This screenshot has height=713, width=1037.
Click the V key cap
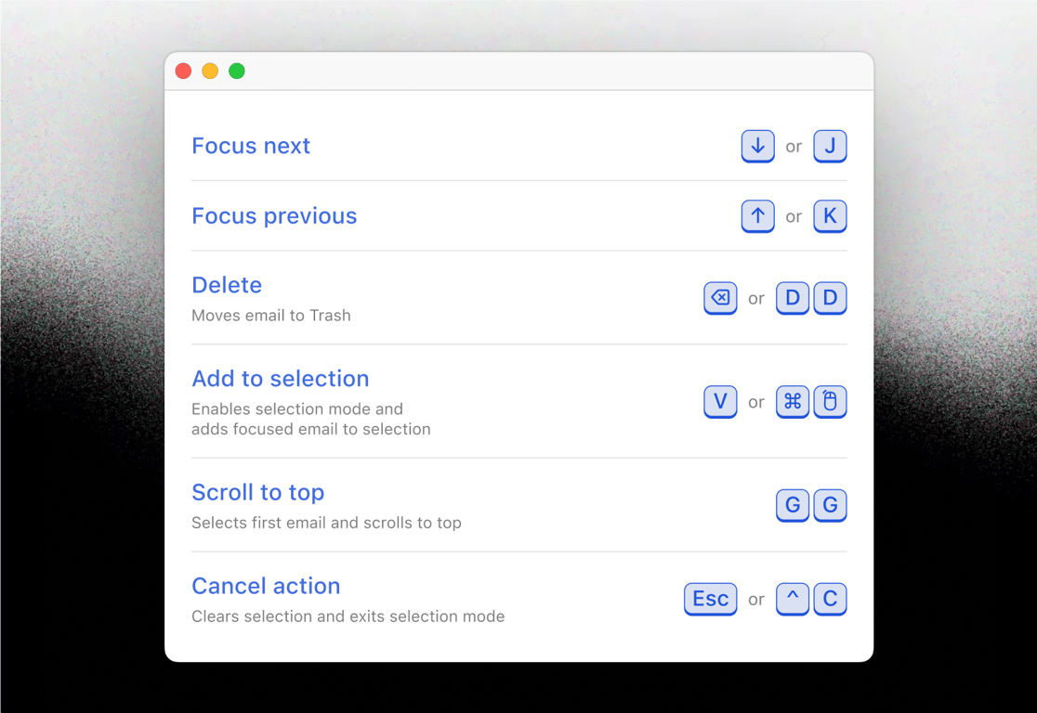pos(720,401)
